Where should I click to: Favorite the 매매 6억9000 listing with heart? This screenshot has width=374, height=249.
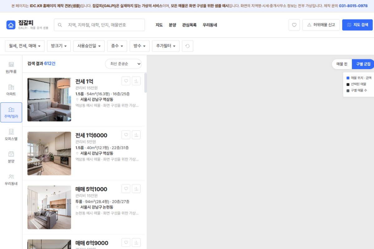[x=126, y=242]
